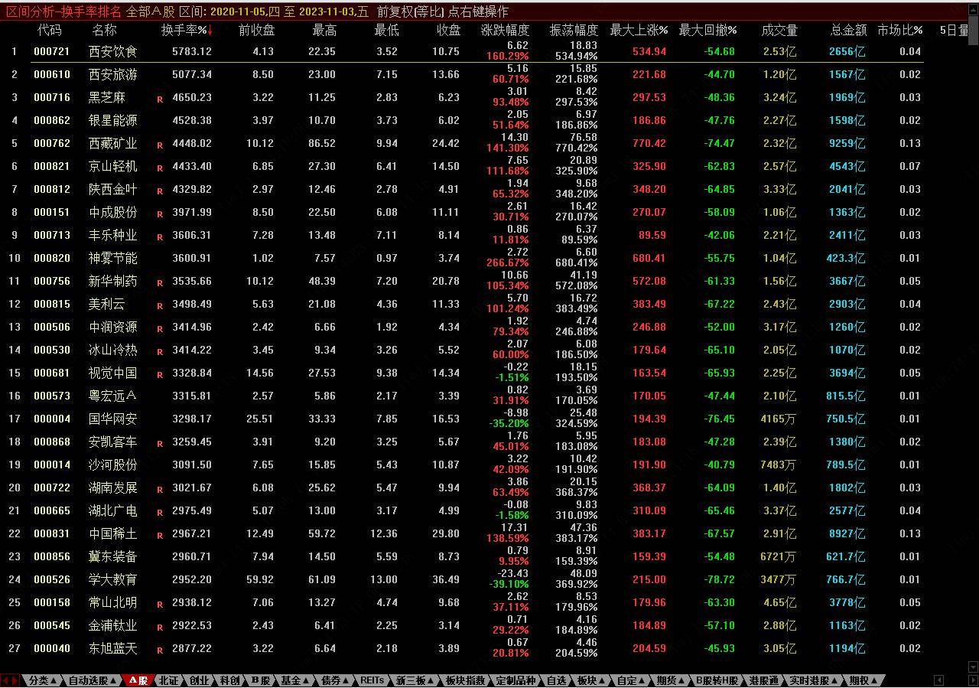979x688 pixels.
Task: Click the R marker beside 中成股份
Action: (160, 214)
